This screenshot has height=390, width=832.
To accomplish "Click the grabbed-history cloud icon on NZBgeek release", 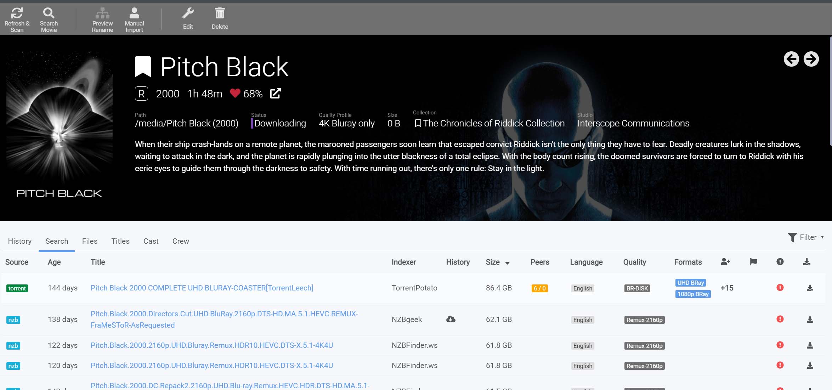I will pyautogui.click(x=450, y=319).
